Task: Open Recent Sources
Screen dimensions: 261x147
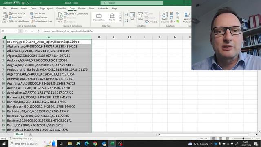Action: pos(39,17)
